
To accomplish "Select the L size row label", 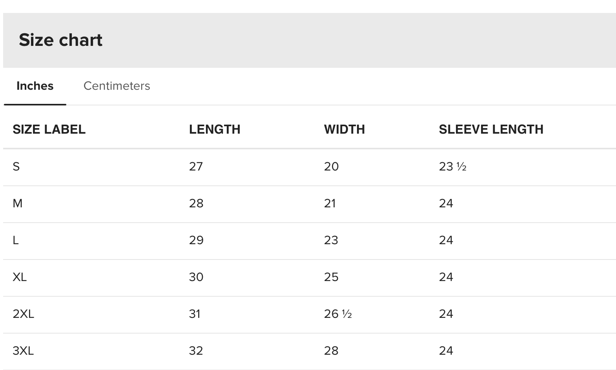I will (16, 240).
